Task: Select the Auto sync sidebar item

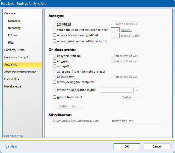Action: (x=23, y=64)
